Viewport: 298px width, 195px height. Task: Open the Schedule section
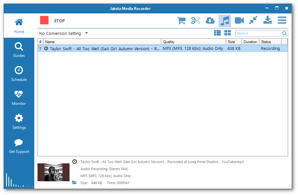click(19, 74)
